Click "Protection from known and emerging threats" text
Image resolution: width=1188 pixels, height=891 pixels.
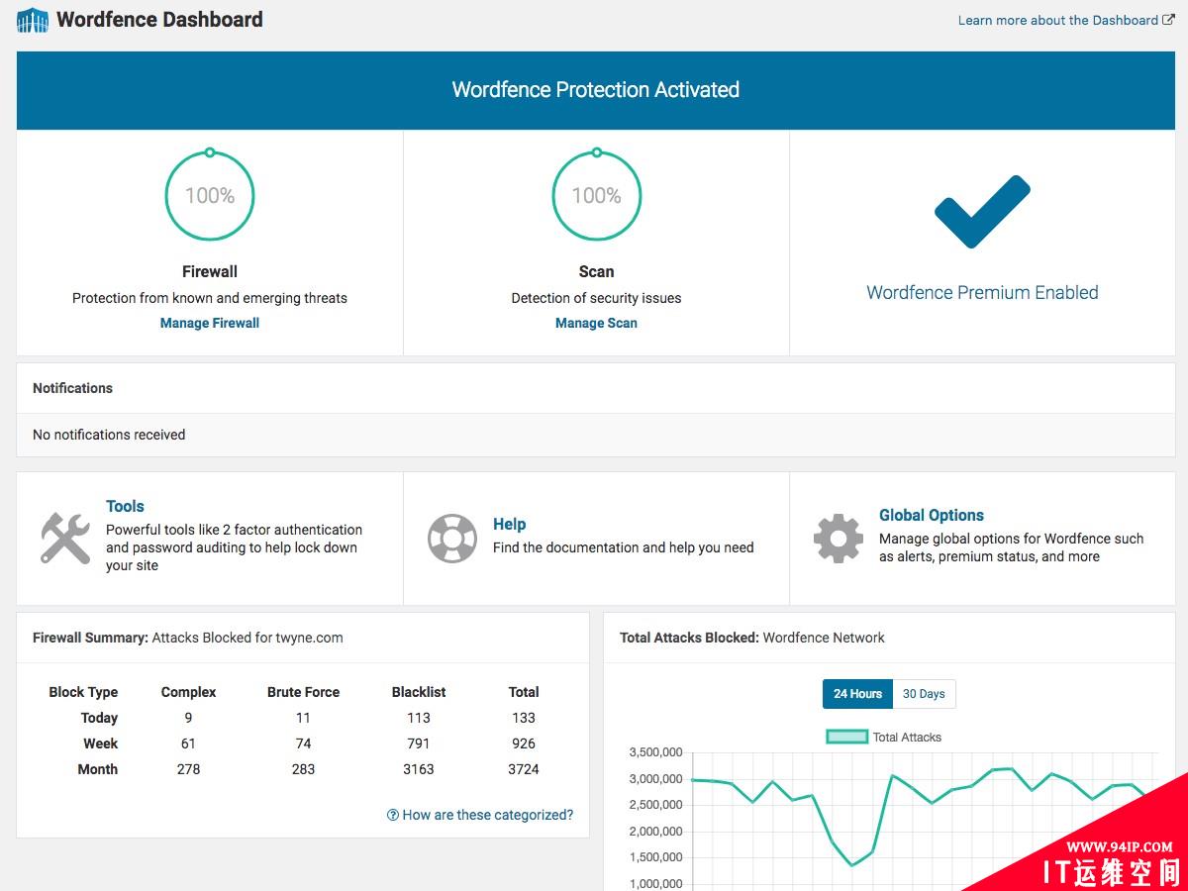pyautogui.click(x=210, y=298)
